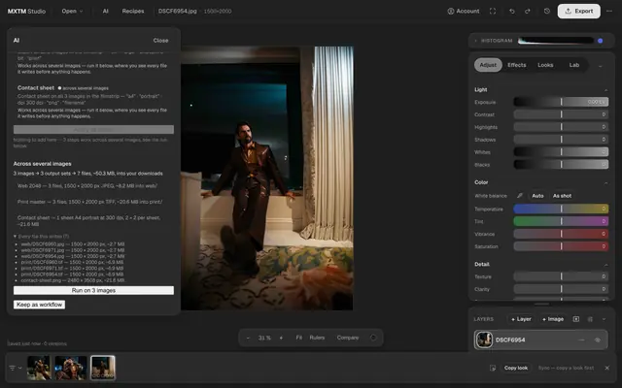Redo edit with the redo arrow
This screenshot has width=622, height=388.
tap(528, 11)
